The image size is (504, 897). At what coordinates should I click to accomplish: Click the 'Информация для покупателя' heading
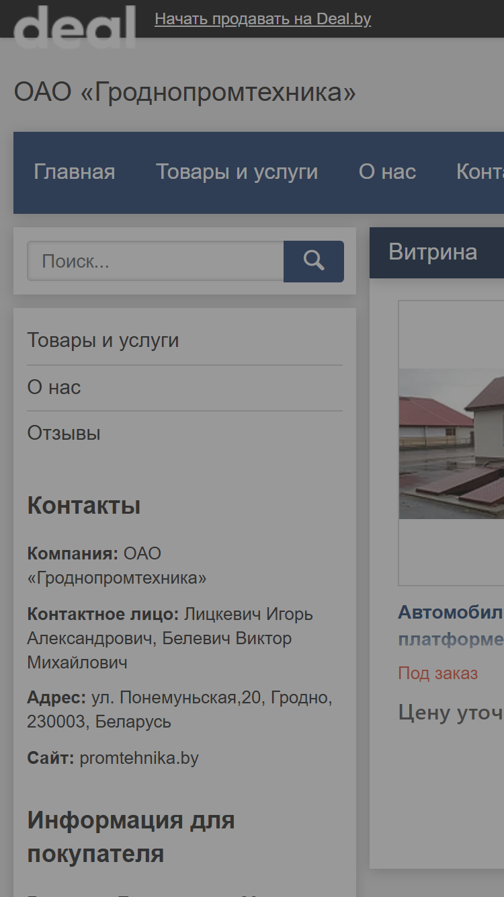click(x=131, y=837)
